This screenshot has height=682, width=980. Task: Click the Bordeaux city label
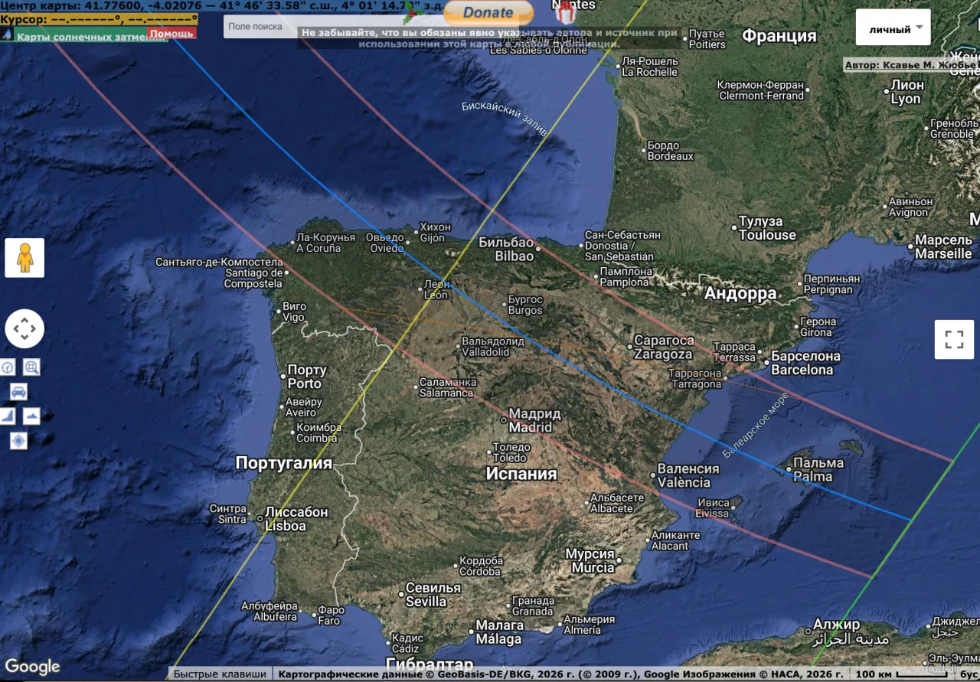pyautogui.click(x=670, y=151)
